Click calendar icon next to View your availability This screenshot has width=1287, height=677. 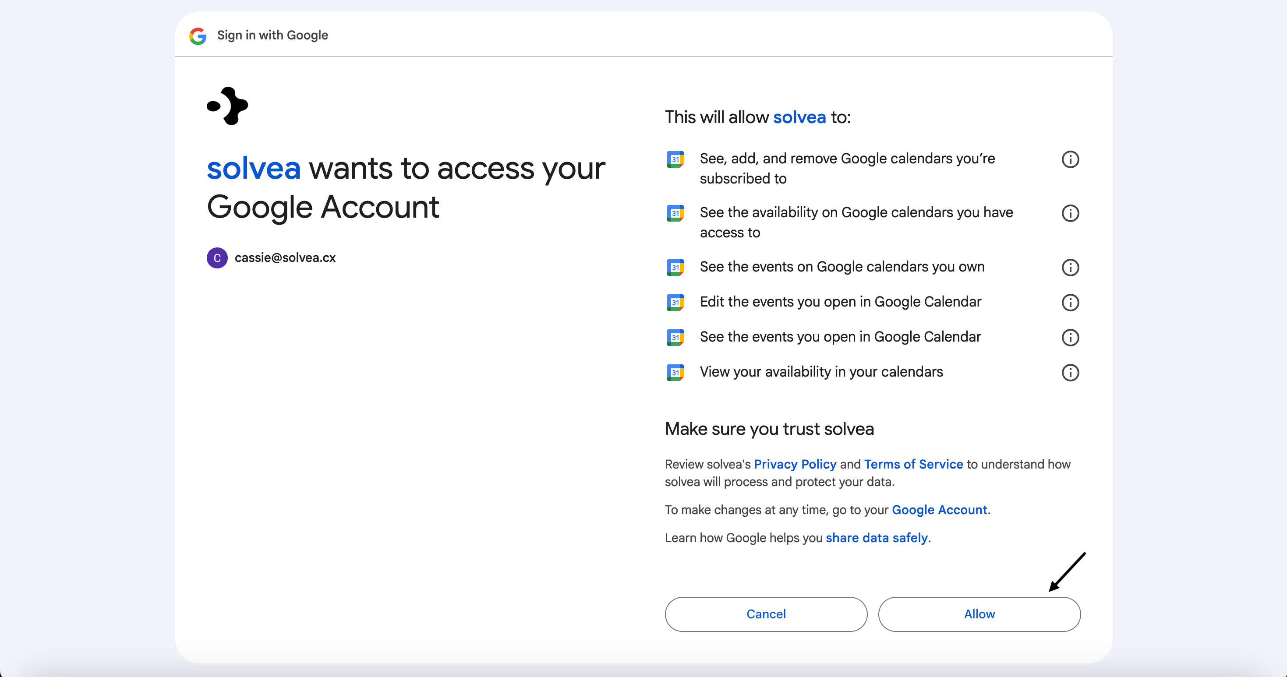pyautogui.click(x=675, y=372)
